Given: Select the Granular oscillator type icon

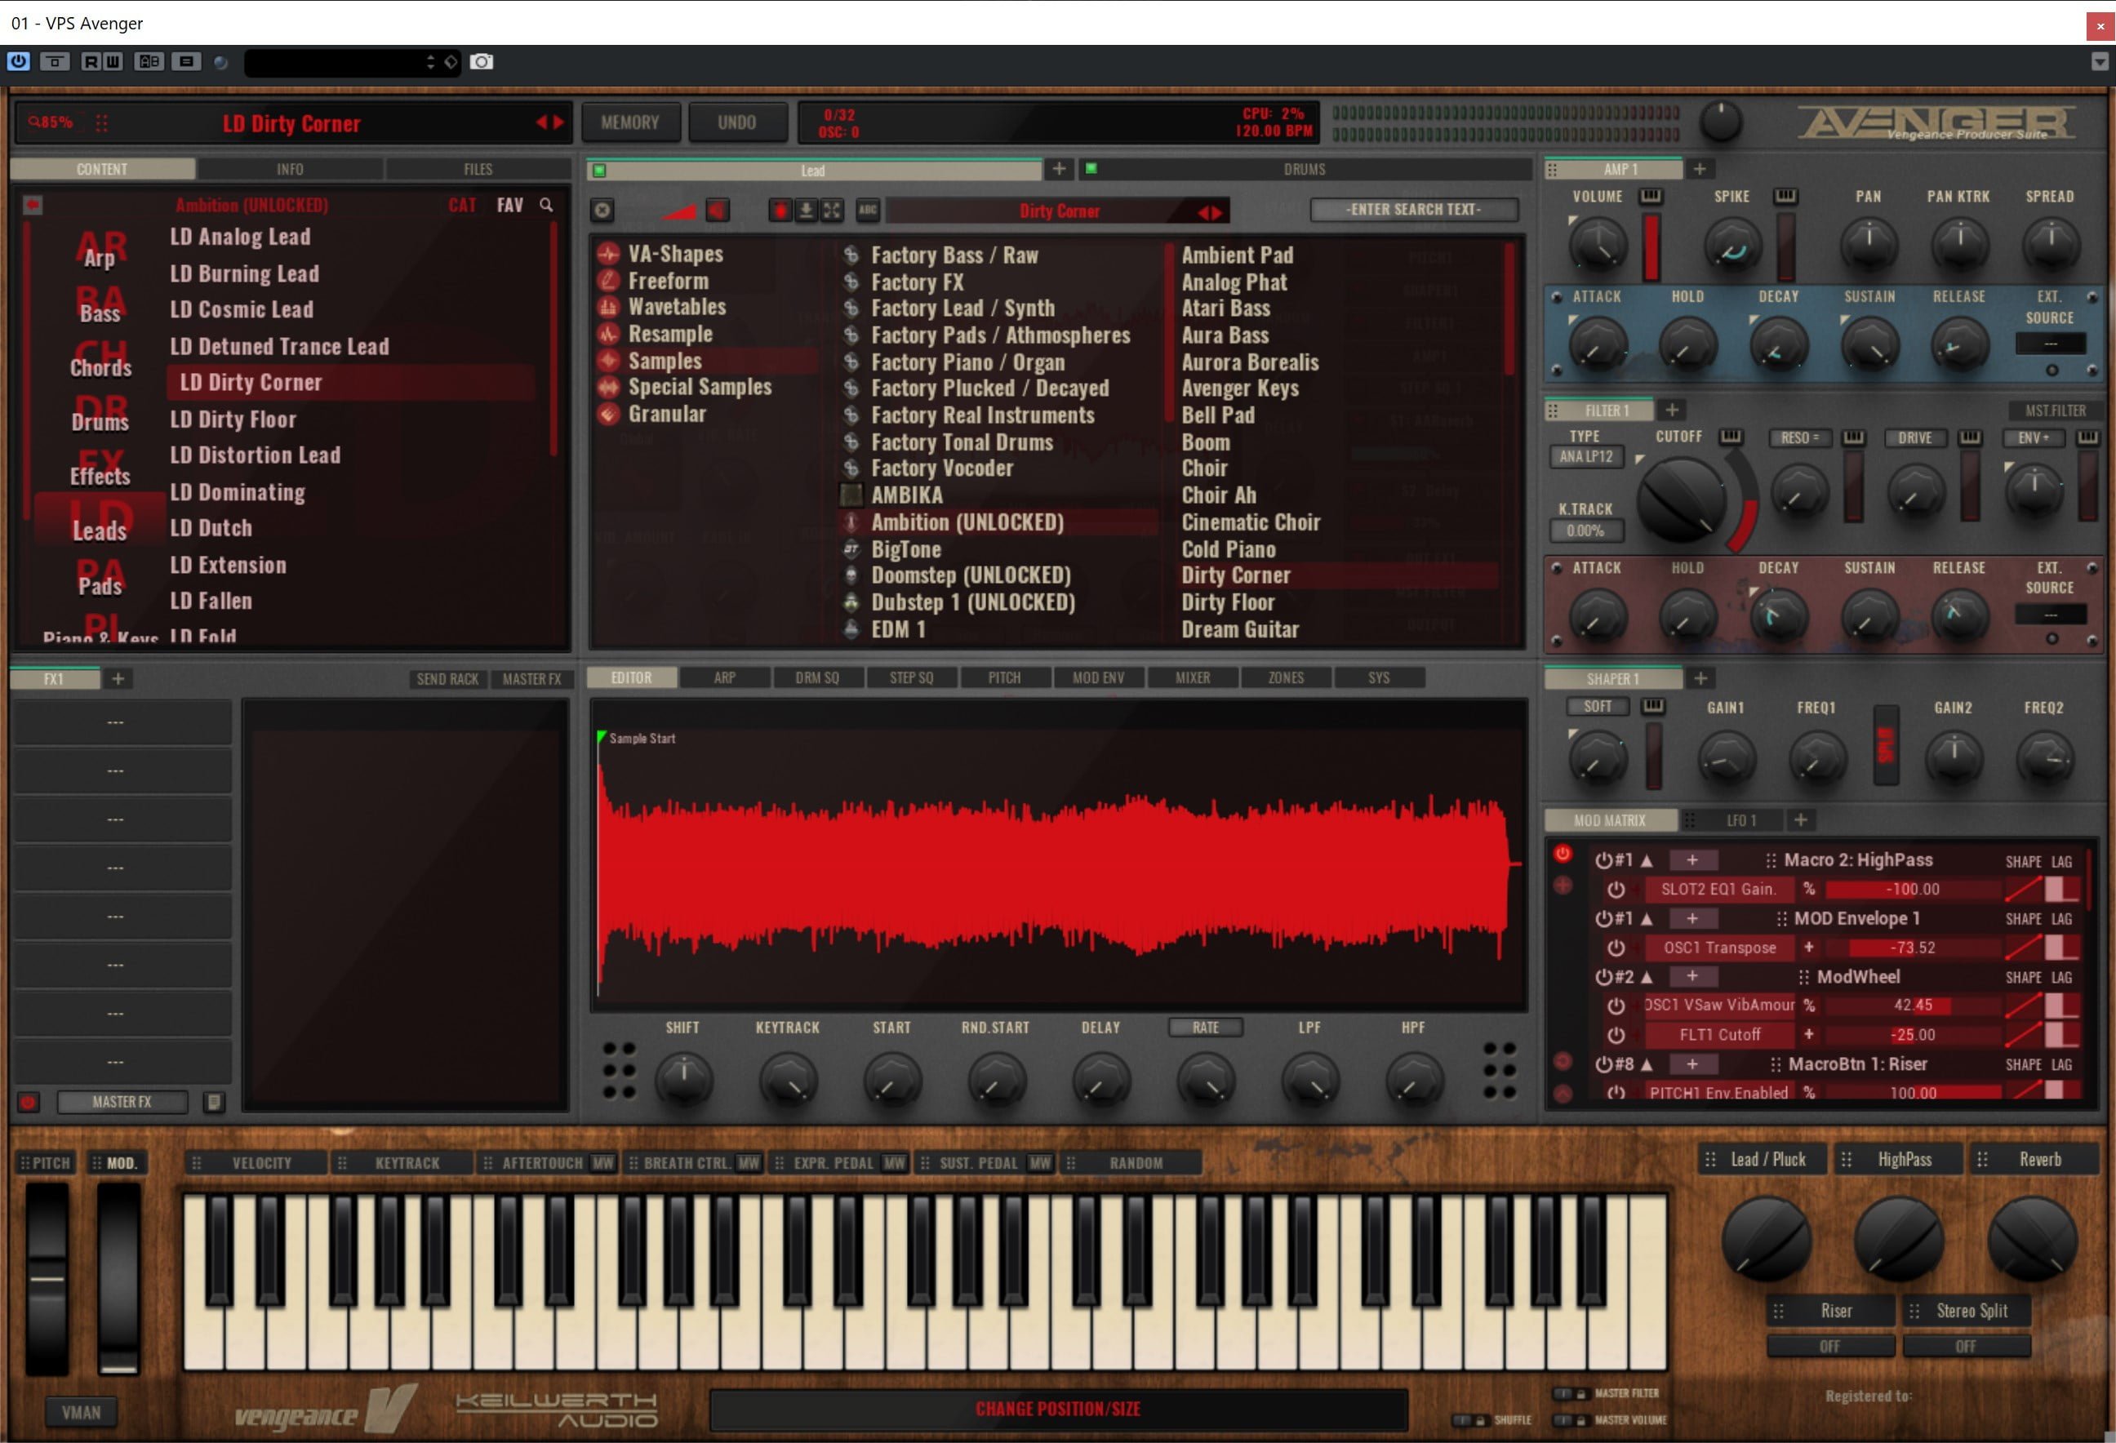Looking at the screenshot, I should (608, 413).
